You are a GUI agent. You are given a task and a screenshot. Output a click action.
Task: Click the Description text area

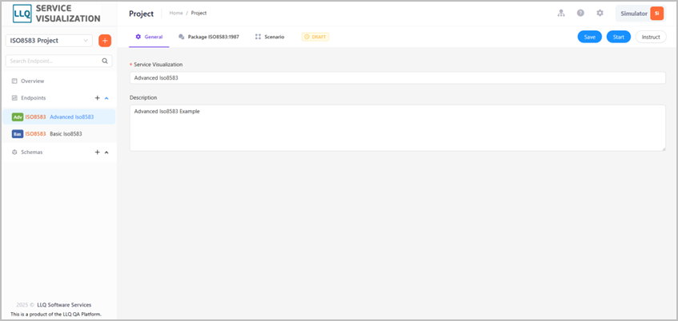tap(397, 128)
